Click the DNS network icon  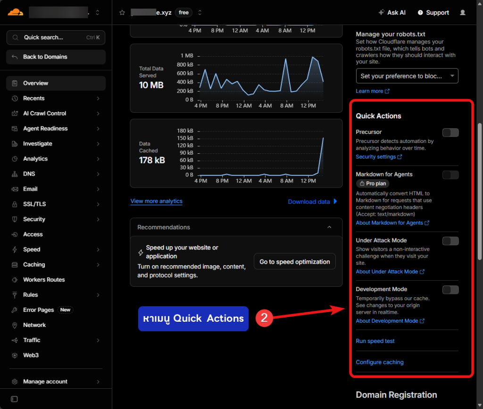15,174
